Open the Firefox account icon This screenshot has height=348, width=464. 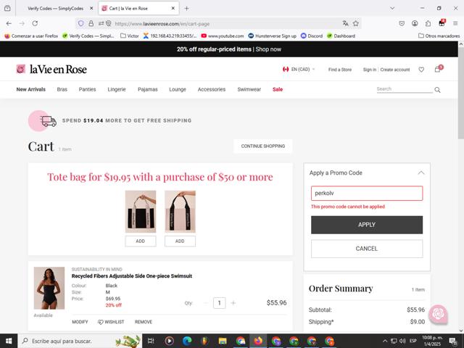415,23
